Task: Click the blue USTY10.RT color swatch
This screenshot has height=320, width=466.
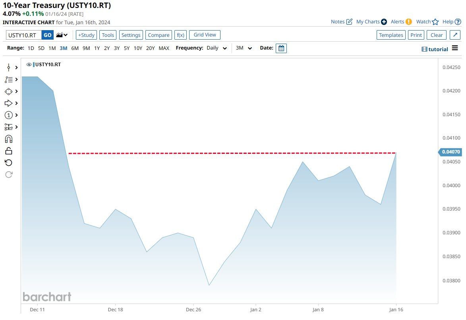Action: tap(34, 64)
